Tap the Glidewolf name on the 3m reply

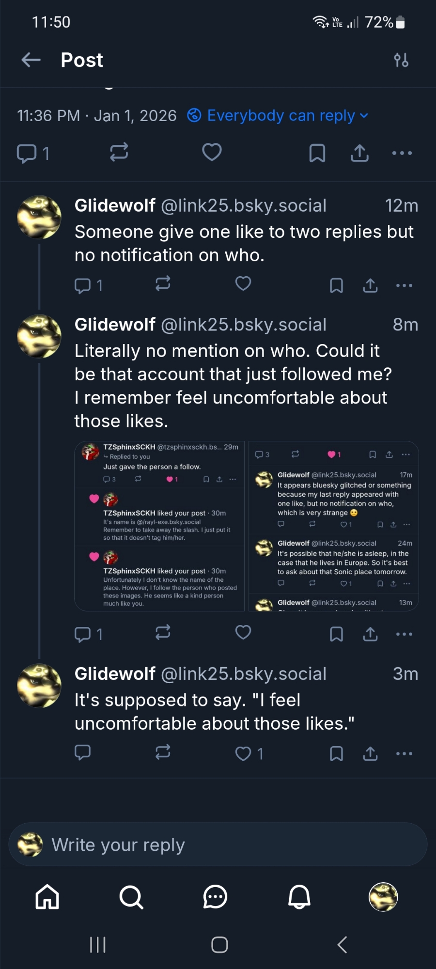coord(115,674)
